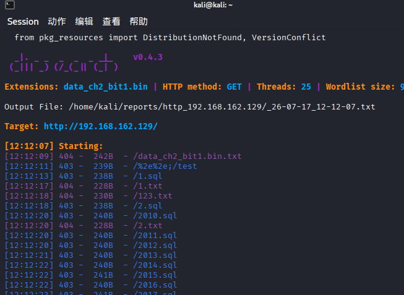Click the /2016.sql result path
The height and width of the screenshot is (295, 404).
(155, 285)
